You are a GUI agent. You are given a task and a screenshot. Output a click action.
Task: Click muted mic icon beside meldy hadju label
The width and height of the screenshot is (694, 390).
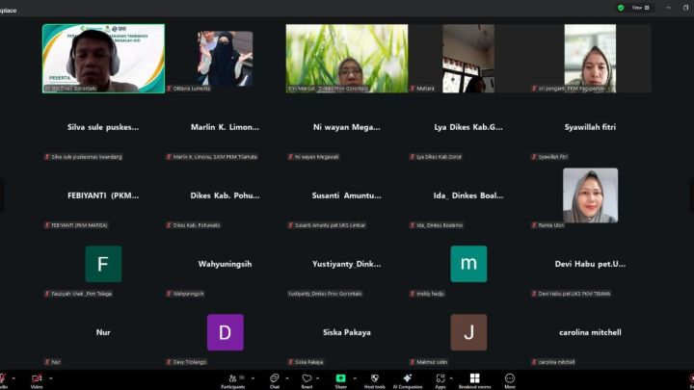(x=413, y=294)
